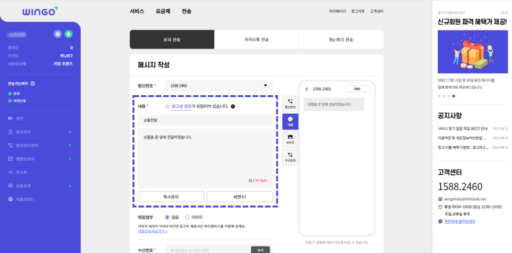Open notice 서비스 정기 점검 작업 (4/27) 안내

pyautogui.click(x=463, y=128)
